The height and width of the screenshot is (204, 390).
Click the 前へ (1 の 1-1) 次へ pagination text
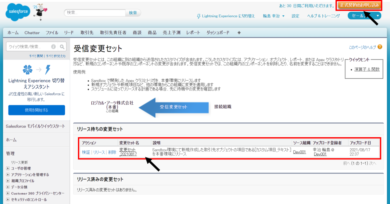359,164
